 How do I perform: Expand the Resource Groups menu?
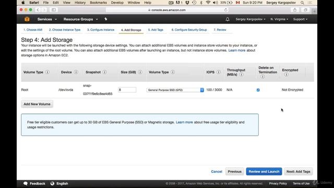(x=81, y=19)
